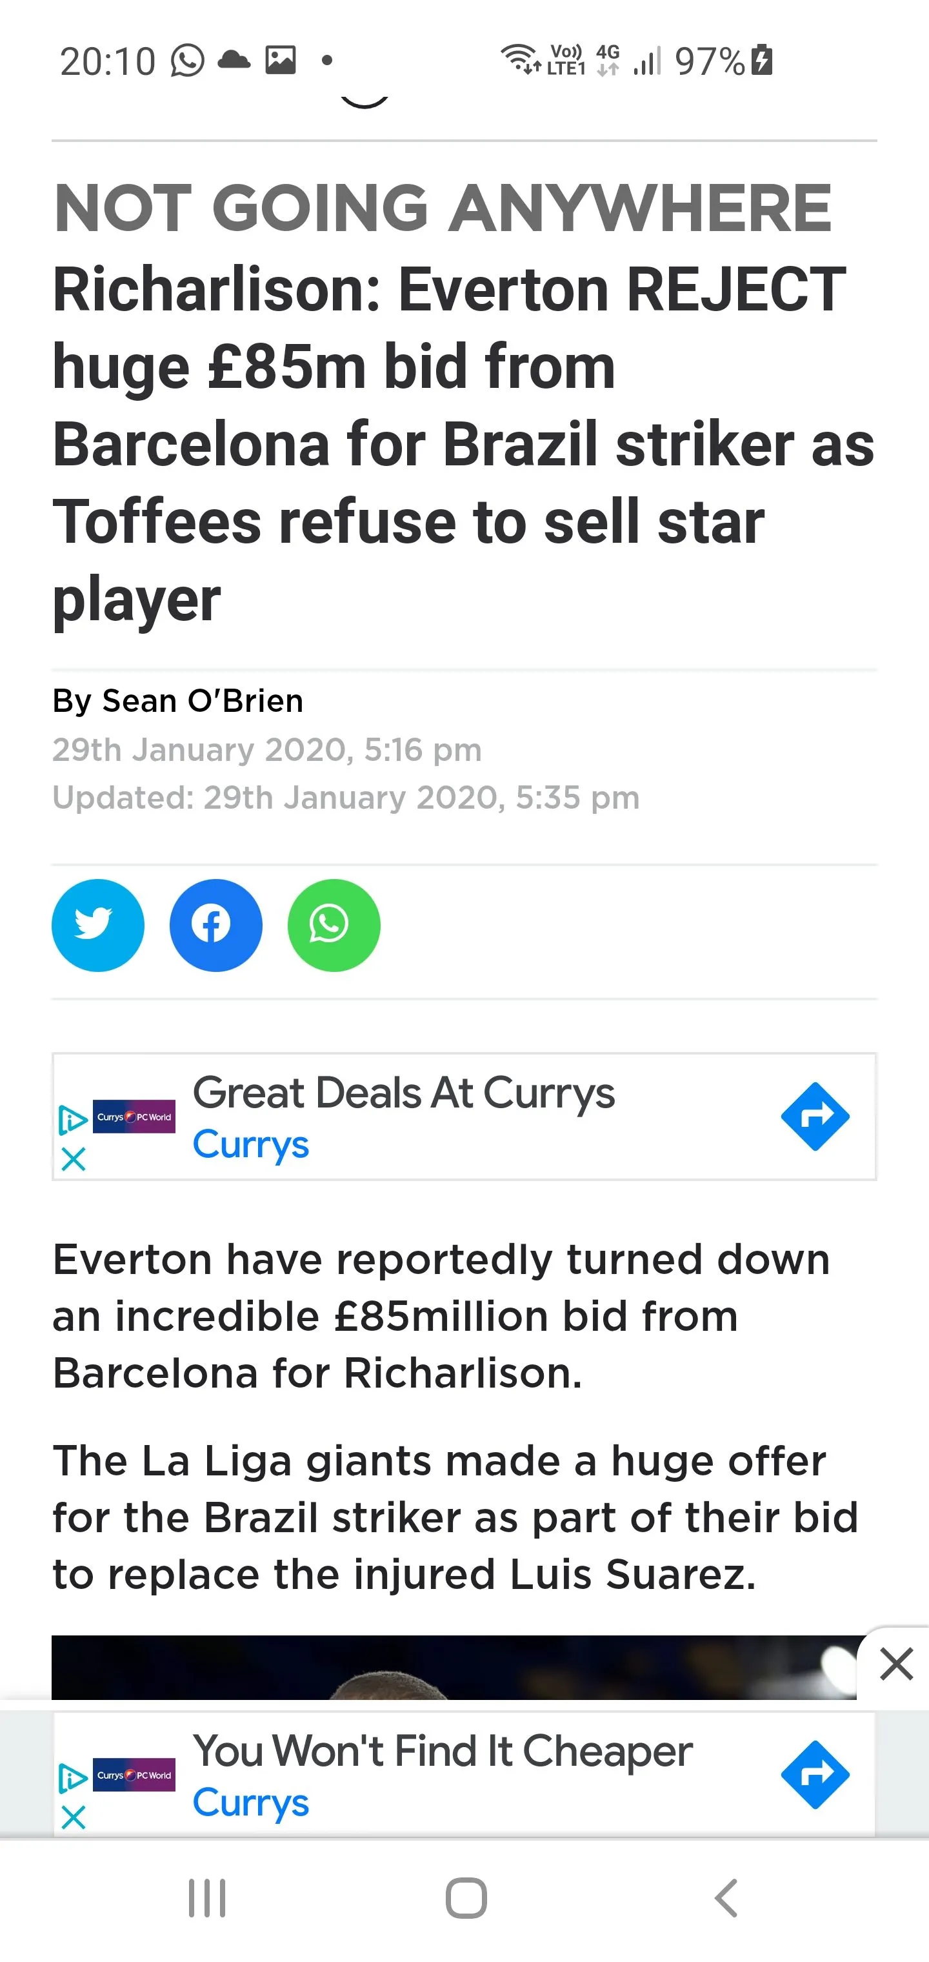Share article via WhatsApp button
This screenshot has width=929, height=1962.
(x=334, y=925)
